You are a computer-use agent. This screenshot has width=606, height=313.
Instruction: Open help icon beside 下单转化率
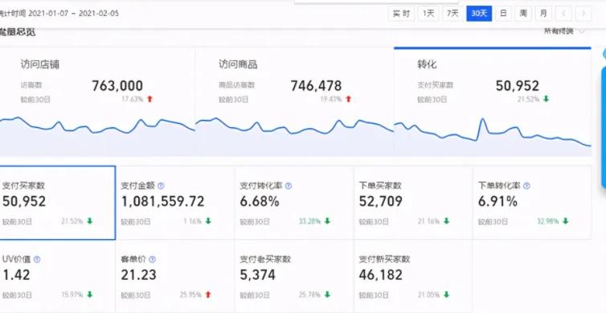click(x=526, y=186)
